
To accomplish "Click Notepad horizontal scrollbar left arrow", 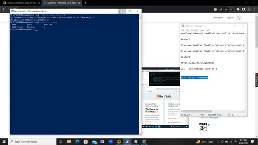I will [181, 111].
